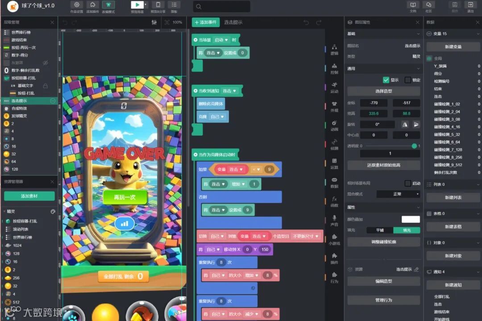Open the 逻辑 logic block category
Screen dimensions: 482x321
pos(334,49)
